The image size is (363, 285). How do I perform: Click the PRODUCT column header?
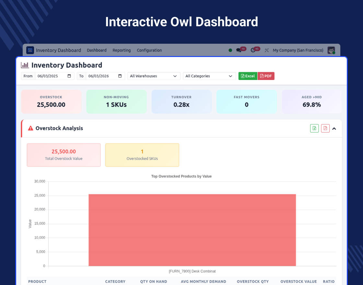click(37, 281)
